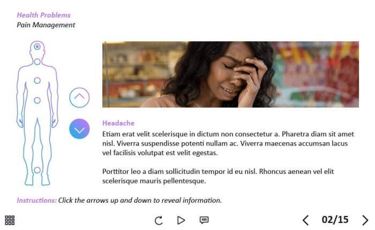Open the slide grid menu icon
Viewport: 375px width, 230px height.
(x=10, y=220)
